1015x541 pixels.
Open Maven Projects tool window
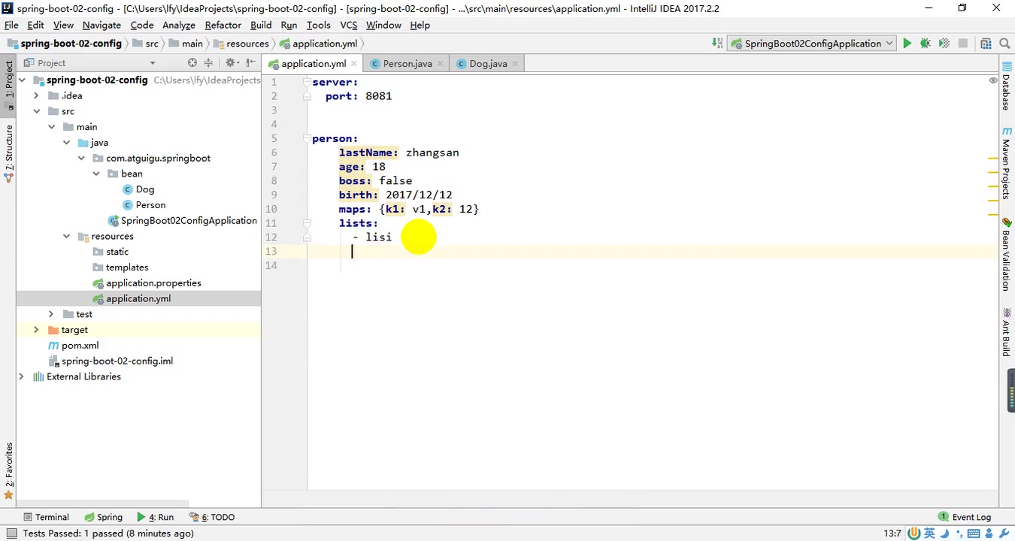pyautogui.click(x=1006, y=163)
